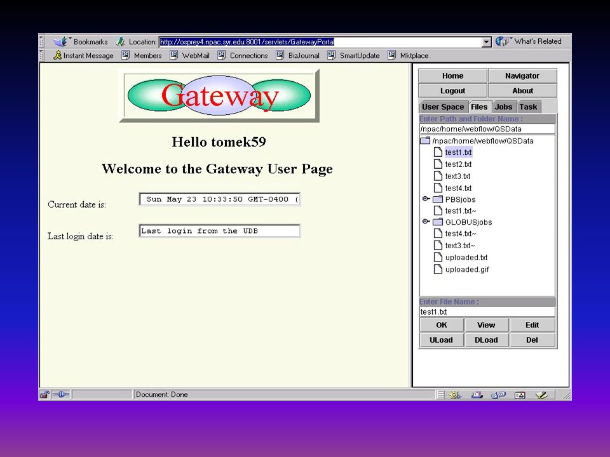Collapse the Location toolbar using its grip
The width and height of the screenshot is (610, 457).
coord(42,42)
